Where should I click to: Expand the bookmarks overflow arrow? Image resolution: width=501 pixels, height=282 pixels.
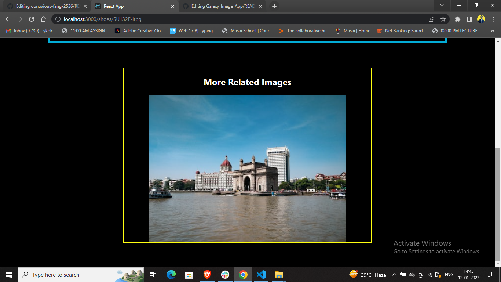(x=493, y=31)
